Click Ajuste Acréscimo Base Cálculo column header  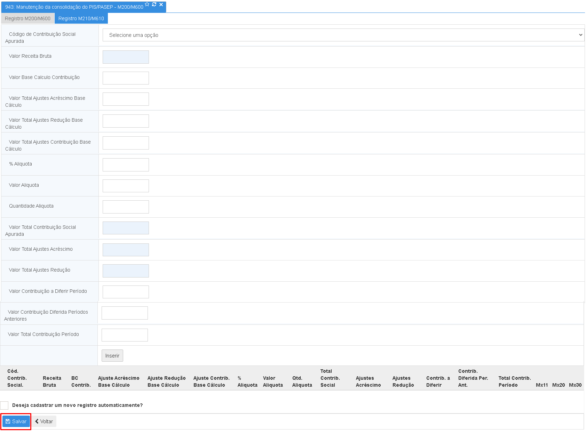(119, 382)
